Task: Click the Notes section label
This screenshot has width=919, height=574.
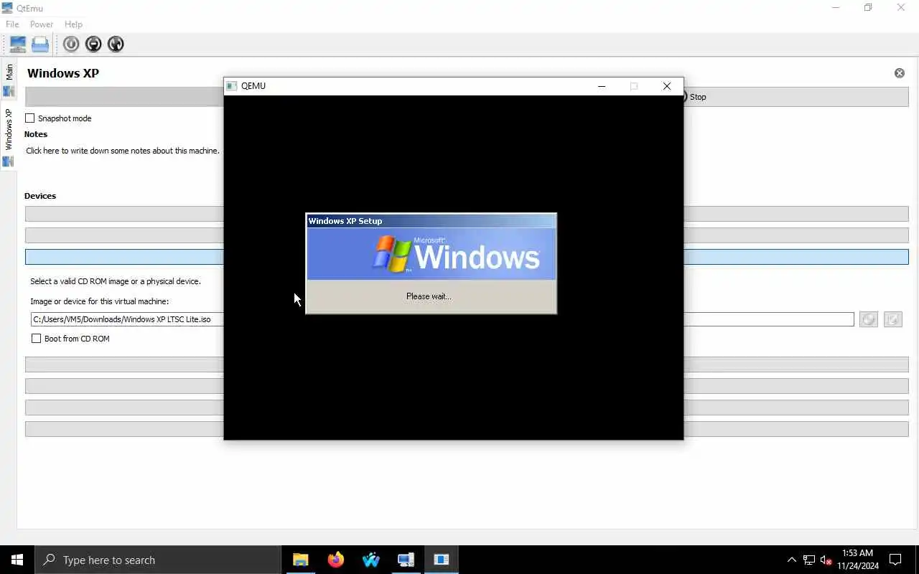Action: coord(36,134)
